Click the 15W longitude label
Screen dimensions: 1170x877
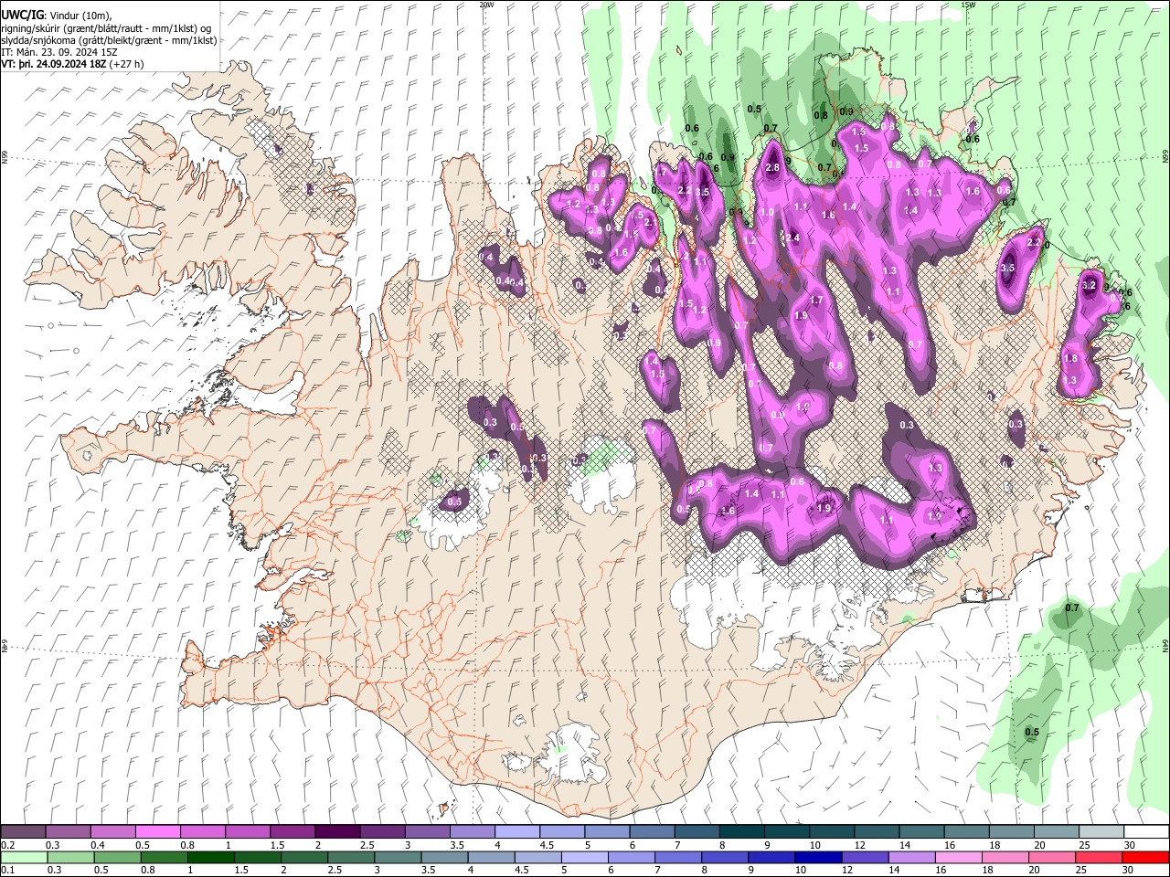click(968, 5)
